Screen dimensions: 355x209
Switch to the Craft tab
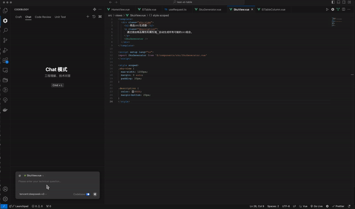coord(18,17)
